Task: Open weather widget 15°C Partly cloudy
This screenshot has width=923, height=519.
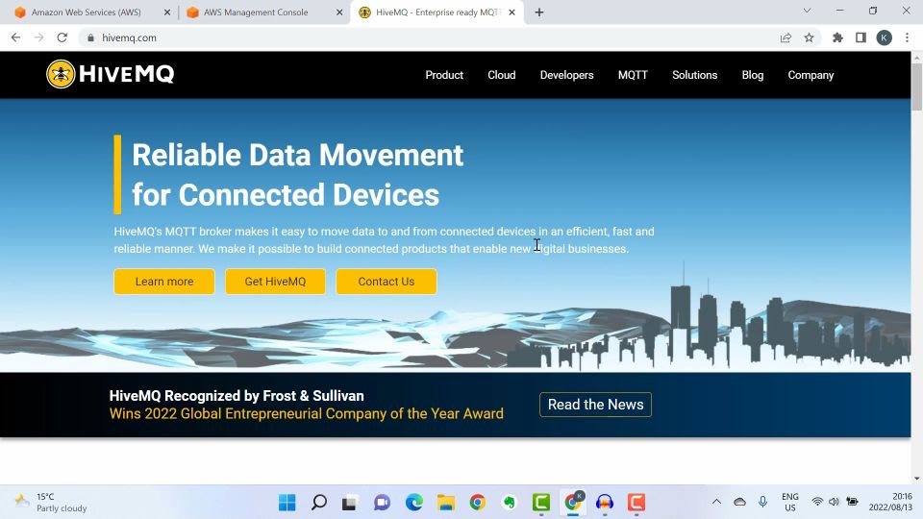Action: pos(51,502)
